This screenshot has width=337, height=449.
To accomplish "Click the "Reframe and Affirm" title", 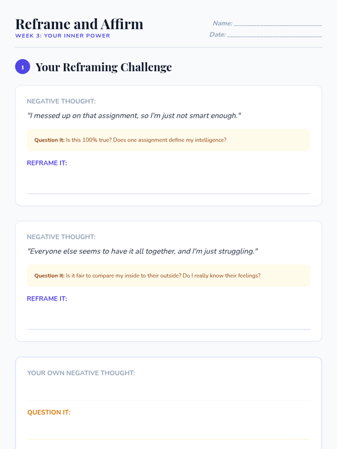I will (79, 24).
